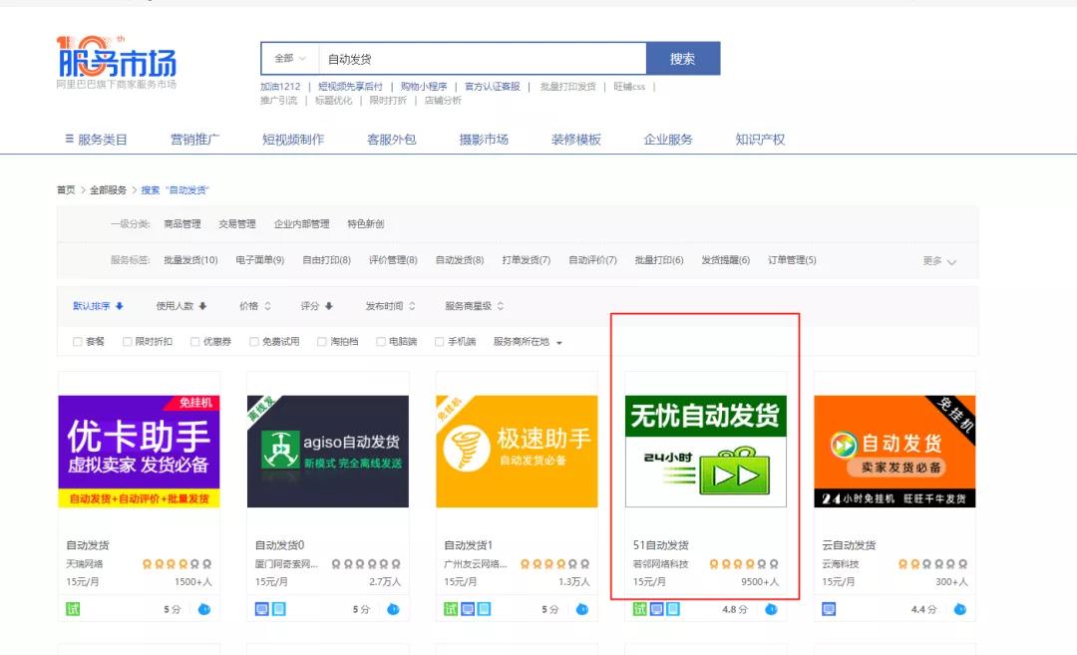Open the 装修模板 navigation tab

575,140
